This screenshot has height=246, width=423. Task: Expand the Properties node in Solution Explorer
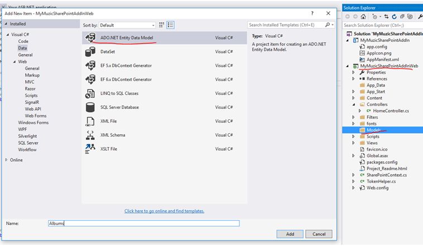point(353,73)
